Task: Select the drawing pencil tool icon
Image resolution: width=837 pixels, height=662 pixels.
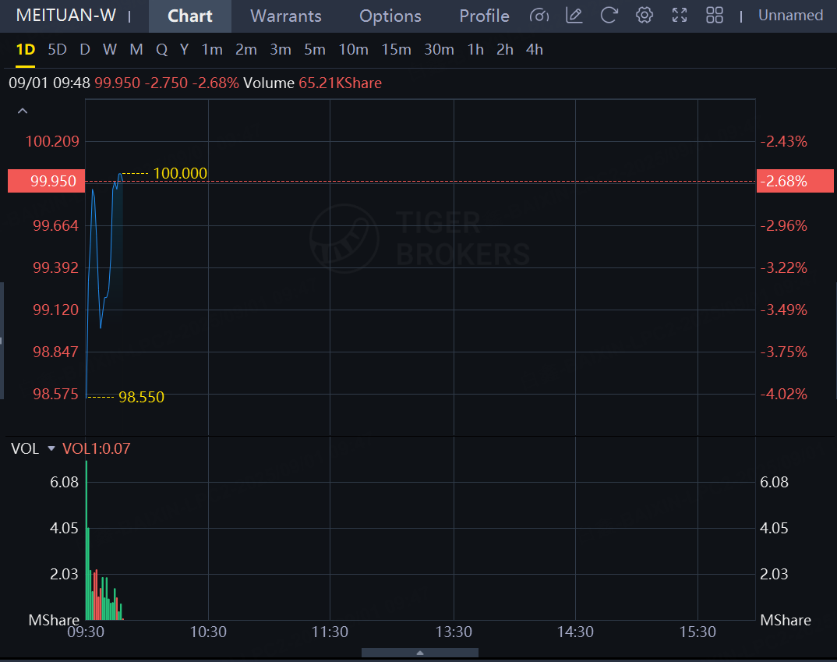Action: coord(574,16)
